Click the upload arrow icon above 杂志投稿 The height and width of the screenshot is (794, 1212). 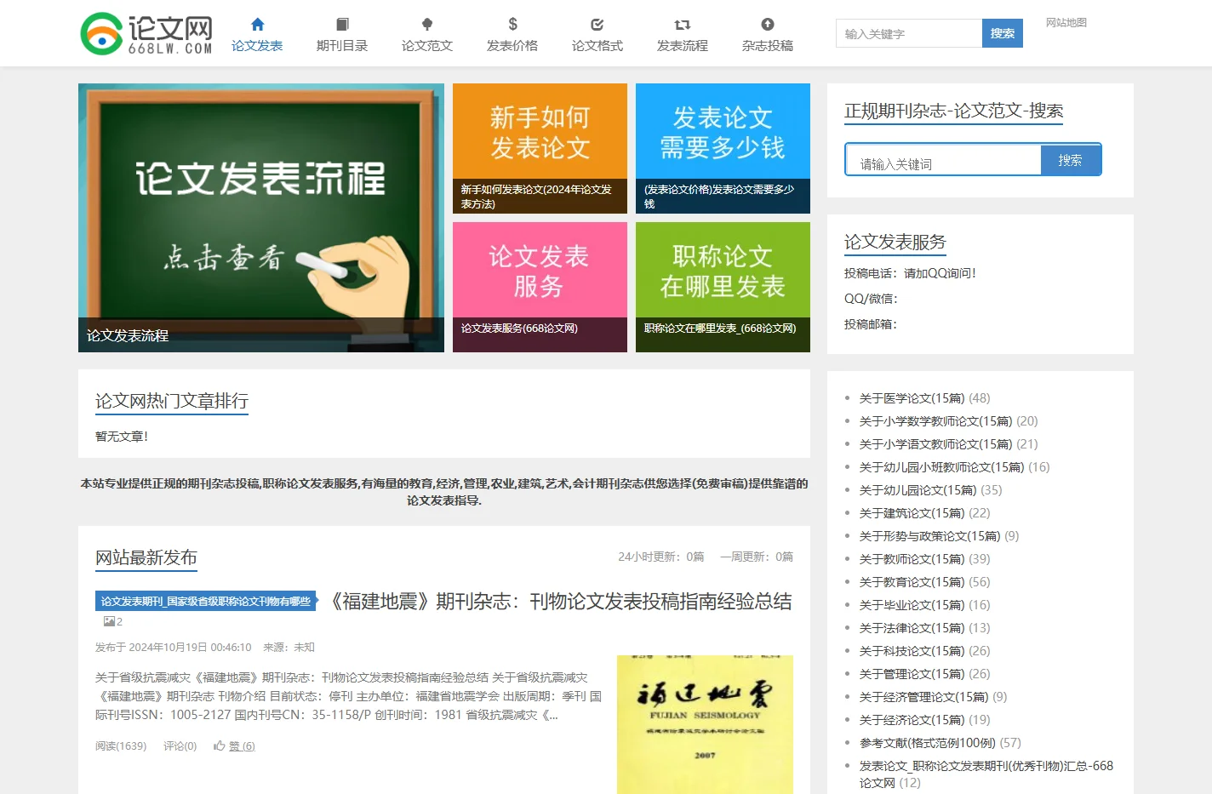click(x=768, y=24)
